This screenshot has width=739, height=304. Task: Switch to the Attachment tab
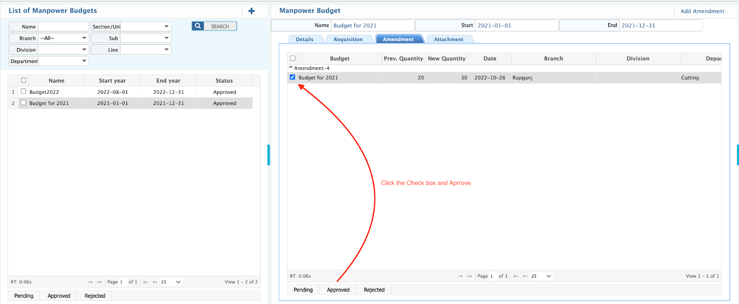pos(448,39)
